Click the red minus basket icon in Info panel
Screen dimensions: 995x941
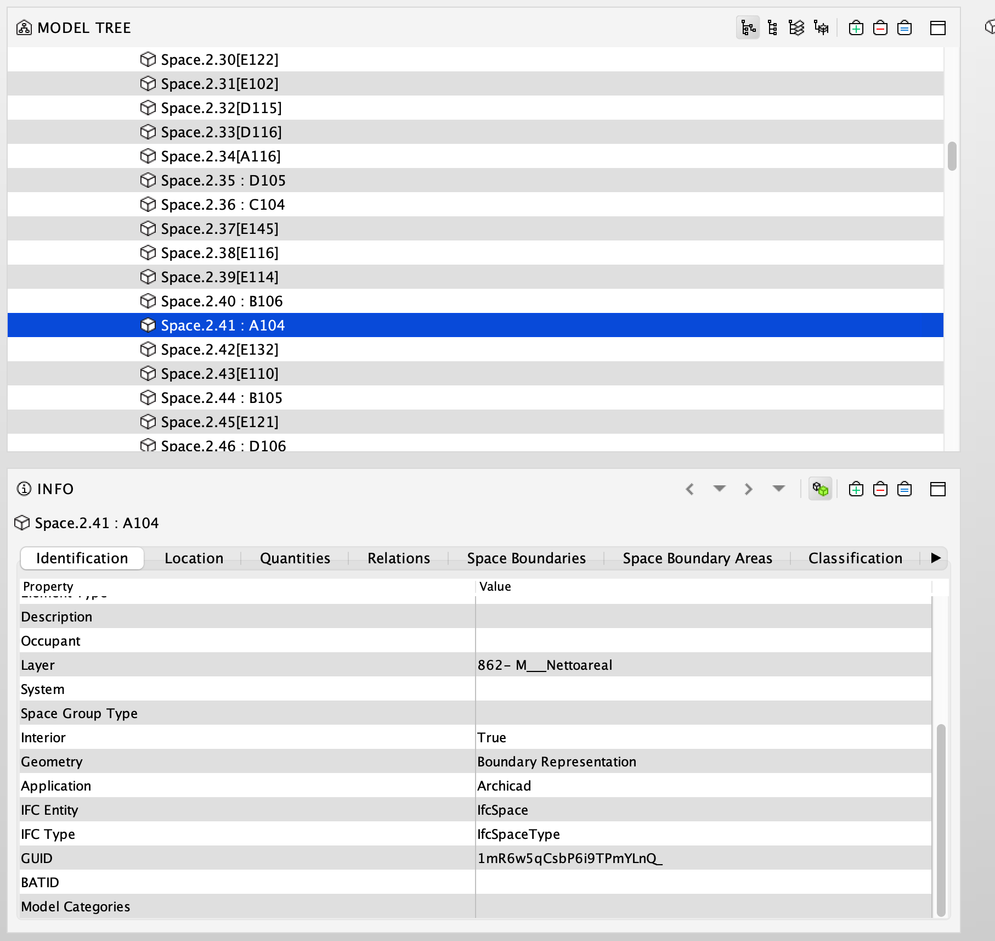click(880, 489)
